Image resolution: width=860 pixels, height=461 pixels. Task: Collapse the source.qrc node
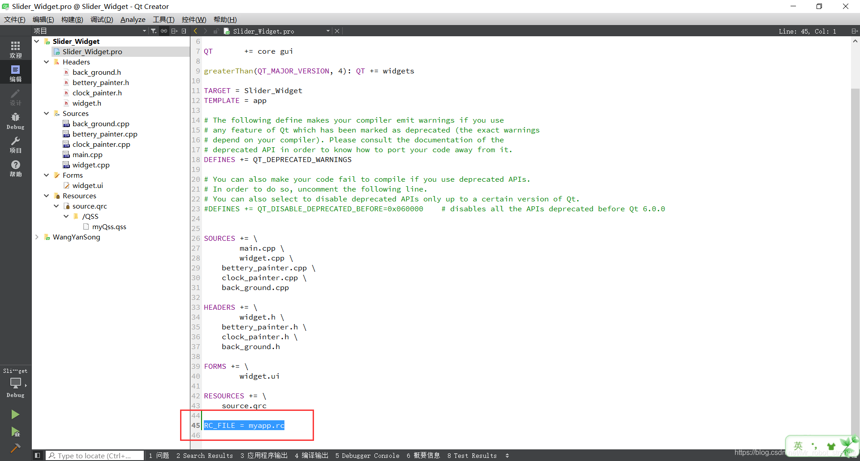click(56, 206)
